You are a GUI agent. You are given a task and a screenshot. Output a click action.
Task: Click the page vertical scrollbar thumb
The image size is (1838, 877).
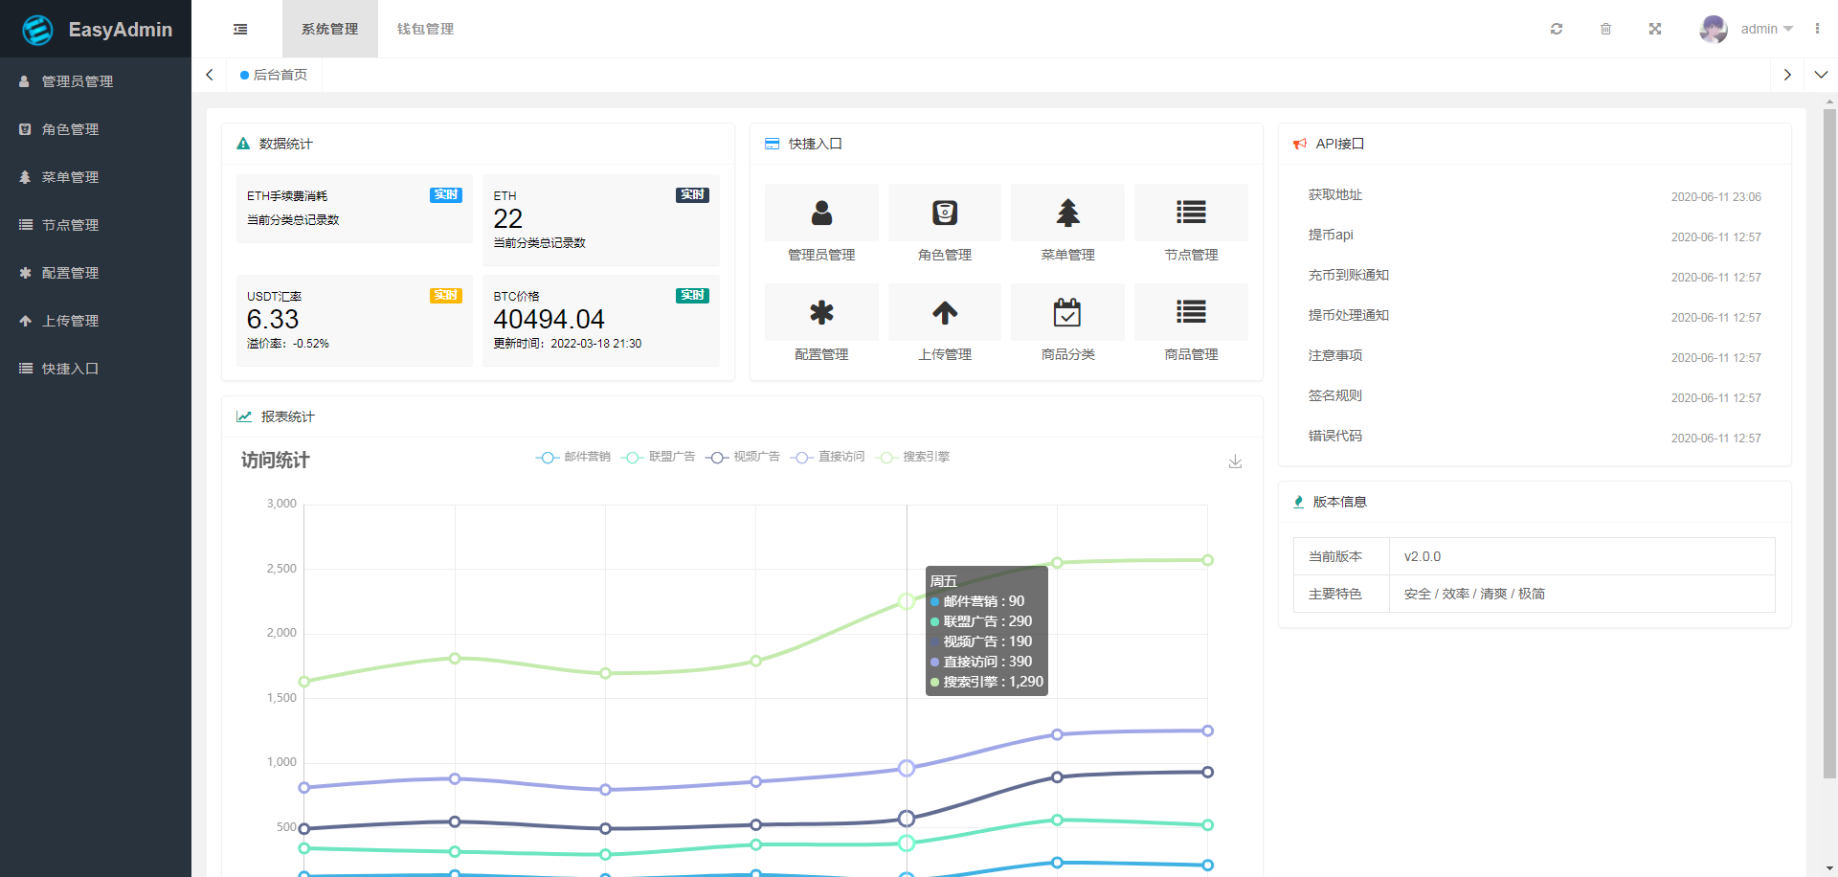point(1829,443)
